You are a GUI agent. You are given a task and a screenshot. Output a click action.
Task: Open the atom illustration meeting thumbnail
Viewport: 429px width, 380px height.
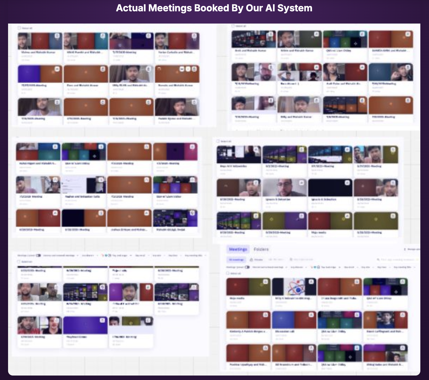pyautogui.click(x=294, y=287)
